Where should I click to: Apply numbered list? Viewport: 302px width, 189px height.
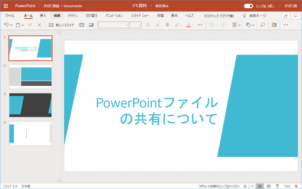[x=223, y=25]
